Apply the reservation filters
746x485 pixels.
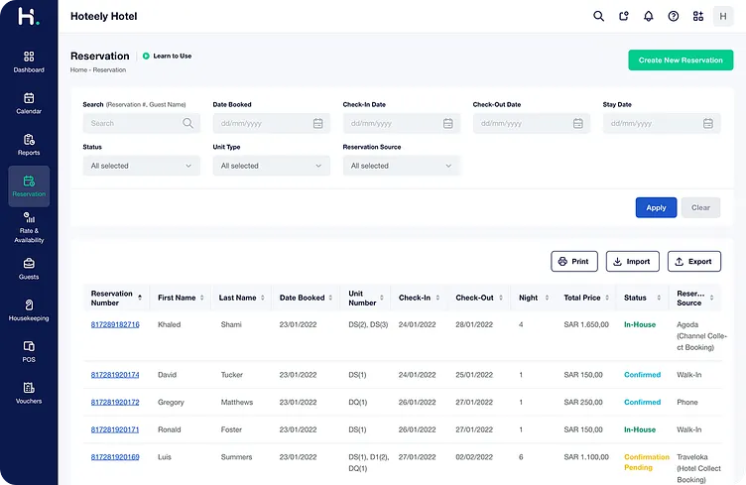click(x=656, y=208)
